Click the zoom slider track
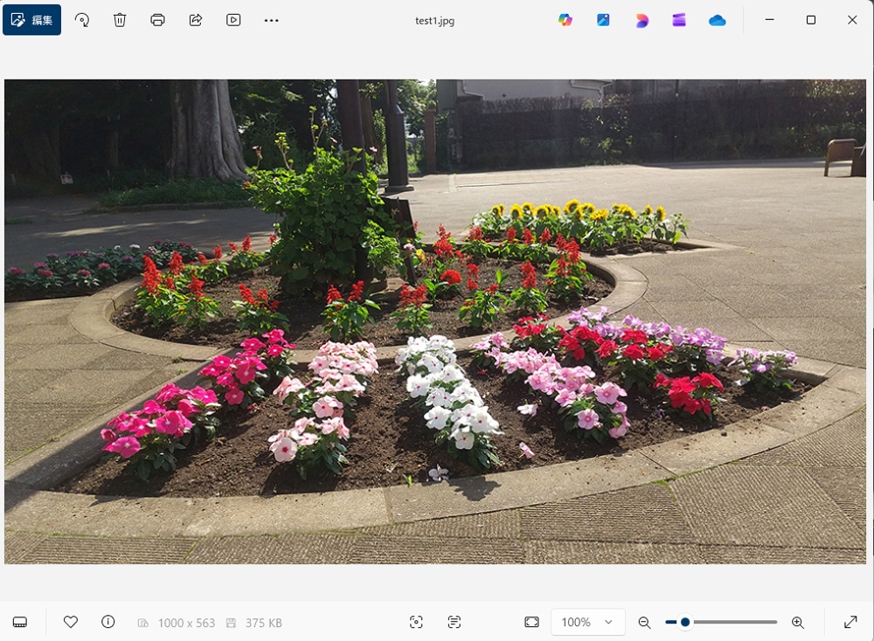The height and width of the screenshot is (641, 874). coord(734,622)
